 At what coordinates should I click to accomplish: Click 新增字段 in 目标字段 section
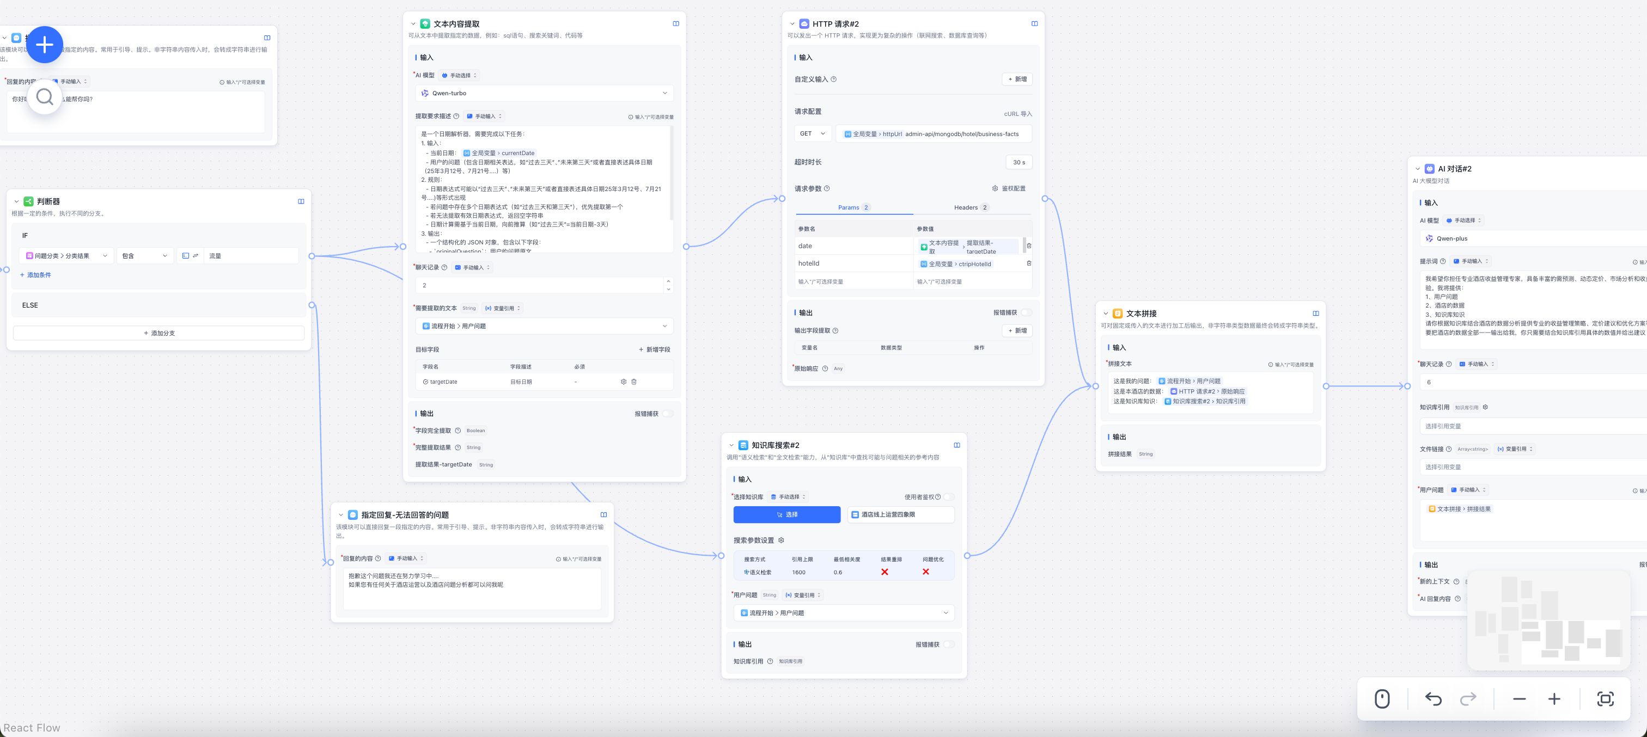click(654, 349)
